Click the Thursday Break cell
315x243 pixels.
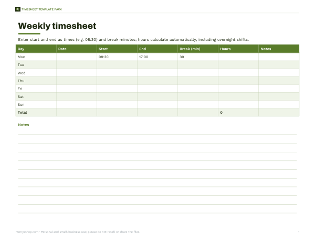tap(198, 81)
